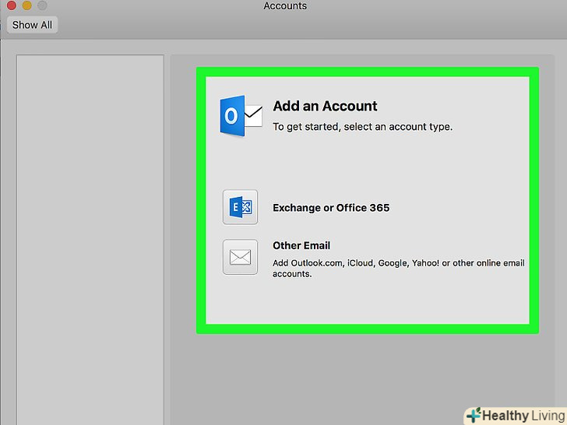Click the 'To get started' instruction text
The width and height of the screenshot is (567, 425).
(x=362, y=126)
